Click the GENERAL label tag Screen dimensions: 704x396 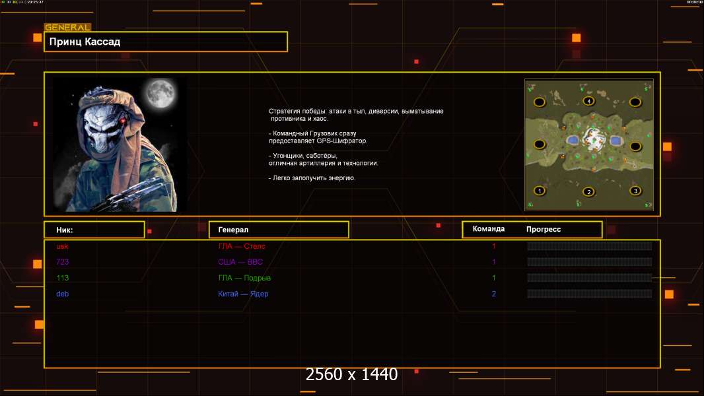click(x=68, y=27)
